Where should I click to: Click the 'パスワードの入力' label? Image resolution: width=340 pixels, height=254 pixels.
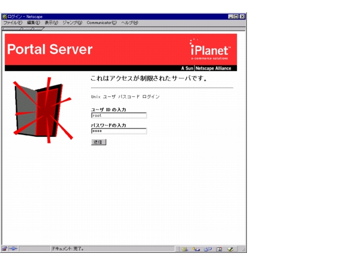[x=109, y=126]
